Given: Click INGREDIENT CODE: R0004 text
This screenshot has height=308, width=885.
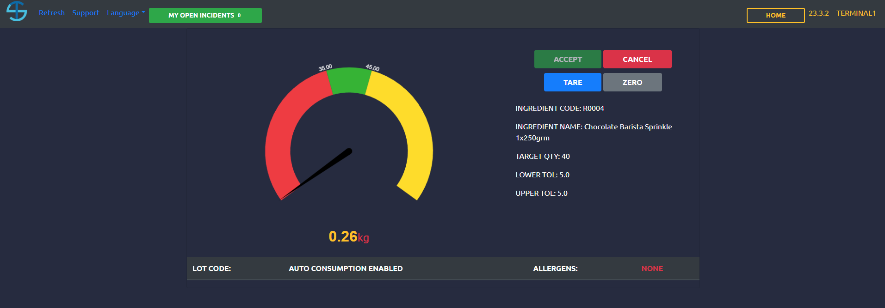Looking at the screenshot, I should coord(560,109).
